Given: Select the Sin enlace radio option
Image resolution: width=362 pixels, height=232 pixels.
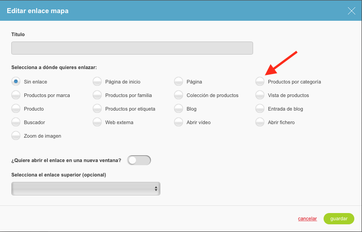Looking at the screenshot, I should pyautogui.click(x=16, y=82).
